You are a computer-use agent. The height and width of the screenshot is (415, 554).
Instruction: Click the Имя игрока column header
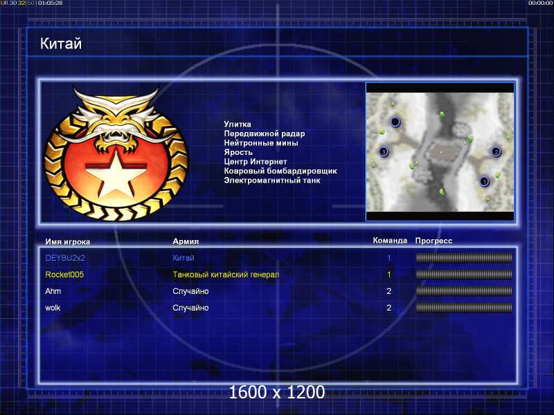[67, 241]
